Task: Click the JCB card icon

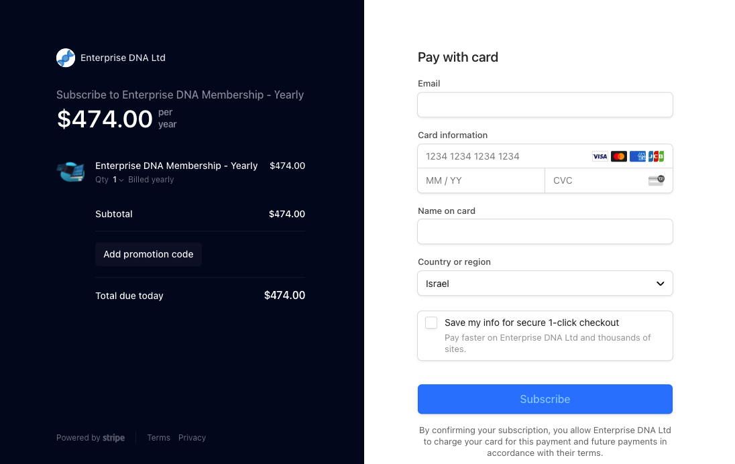Action: point(657,156)
